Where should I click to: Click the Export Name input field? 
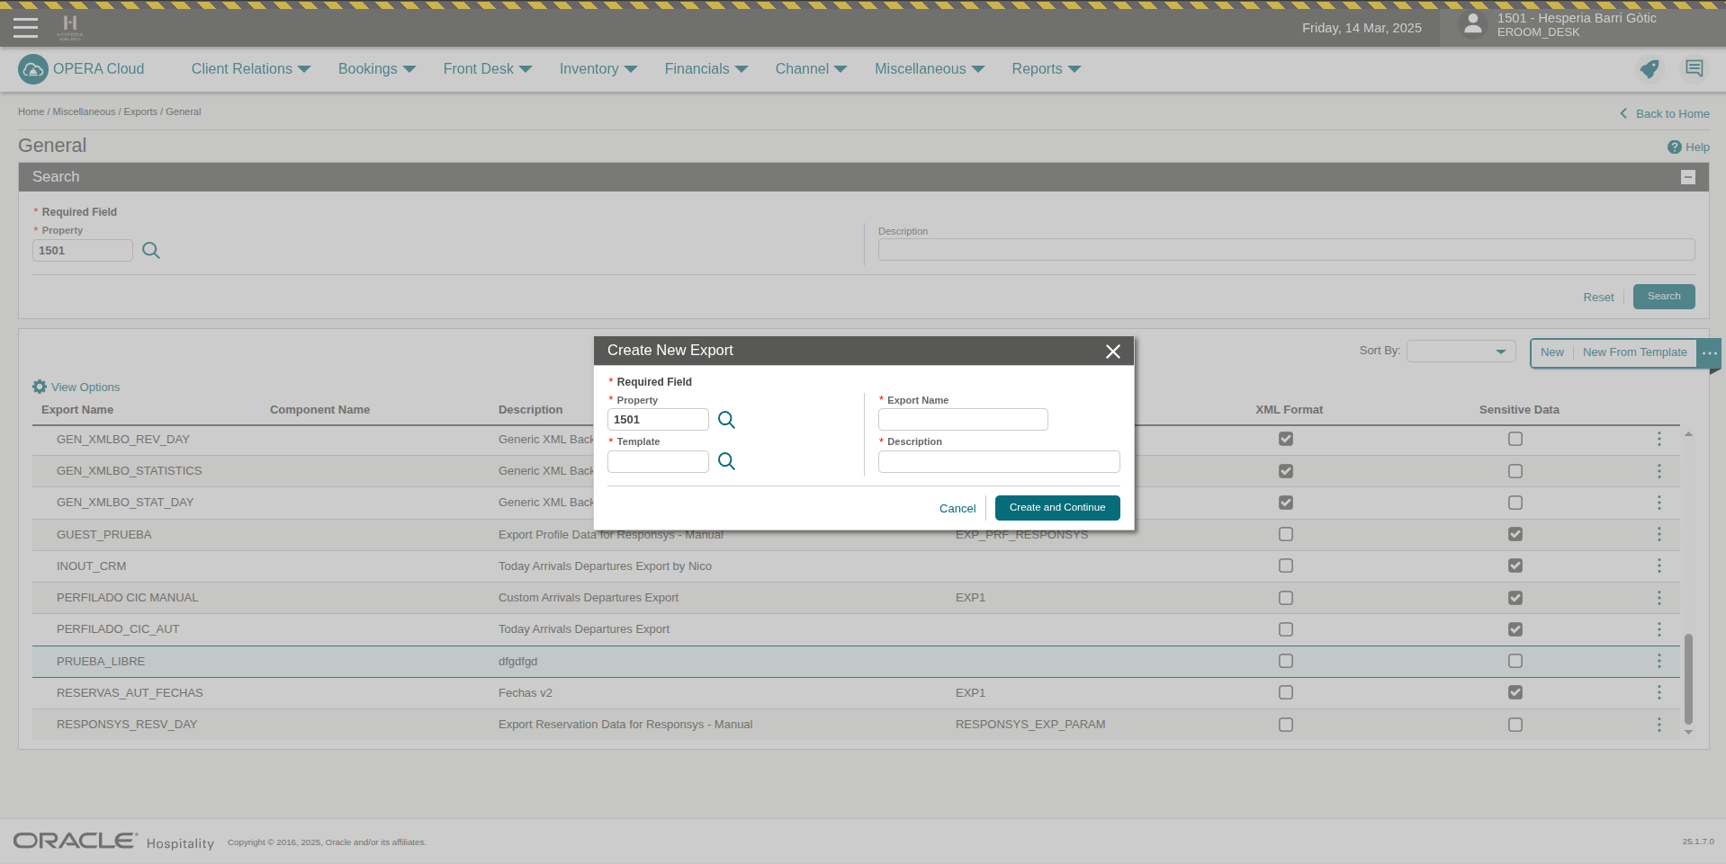point(962,420)
